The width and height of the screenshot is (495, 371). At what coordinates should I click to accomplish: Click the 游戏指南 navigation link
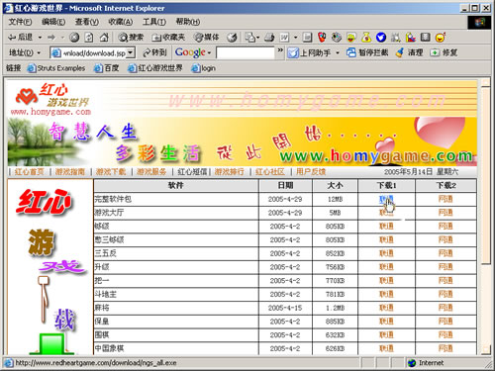point(70,171)
